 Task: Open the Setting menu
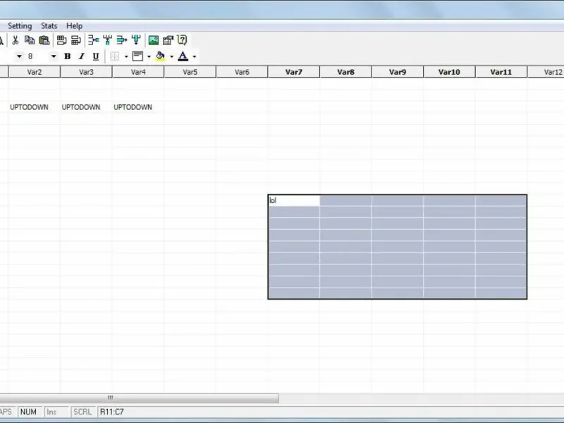(x=20, y=26)
